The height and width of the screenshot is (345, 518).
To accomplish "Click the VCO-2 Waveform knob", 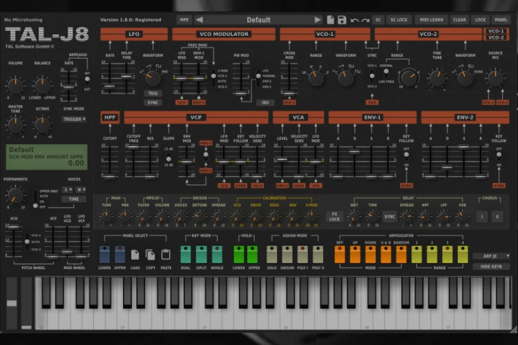I will (465, 78).
